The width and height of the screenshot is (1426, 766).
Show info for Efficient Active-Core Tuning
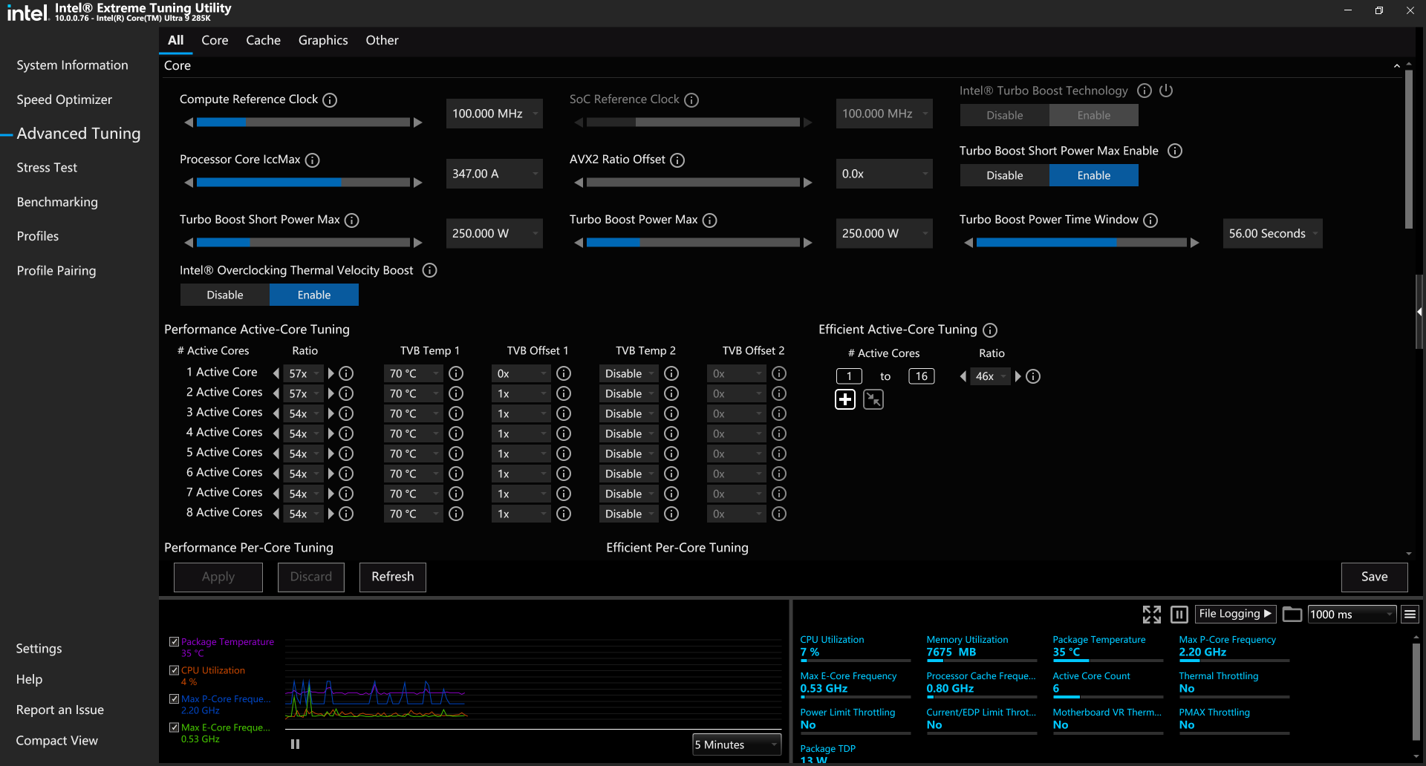990,330
